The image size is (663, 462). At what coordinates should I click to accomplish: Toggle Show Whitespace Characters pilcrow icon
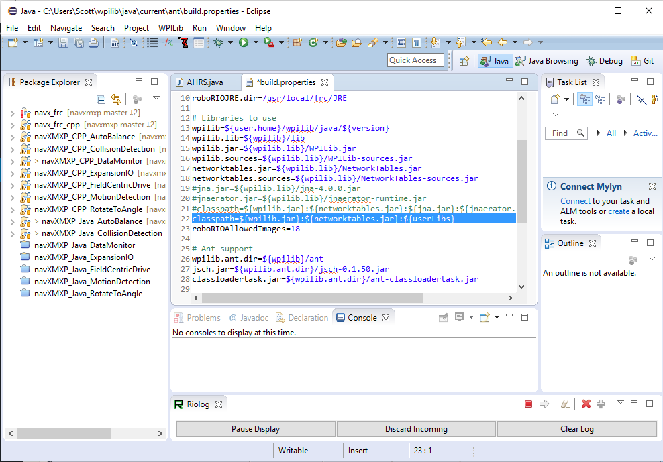(417, 43)
